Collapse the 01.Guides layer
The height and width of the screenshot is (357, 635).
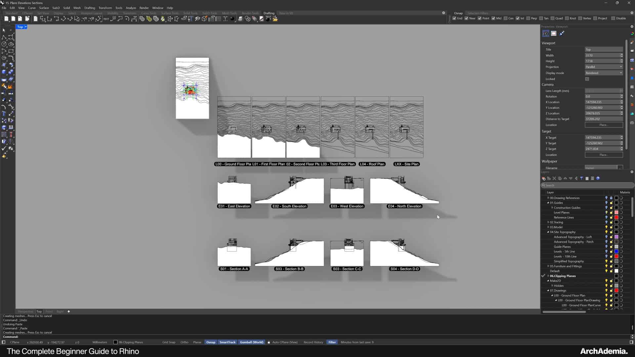[548, 203]
